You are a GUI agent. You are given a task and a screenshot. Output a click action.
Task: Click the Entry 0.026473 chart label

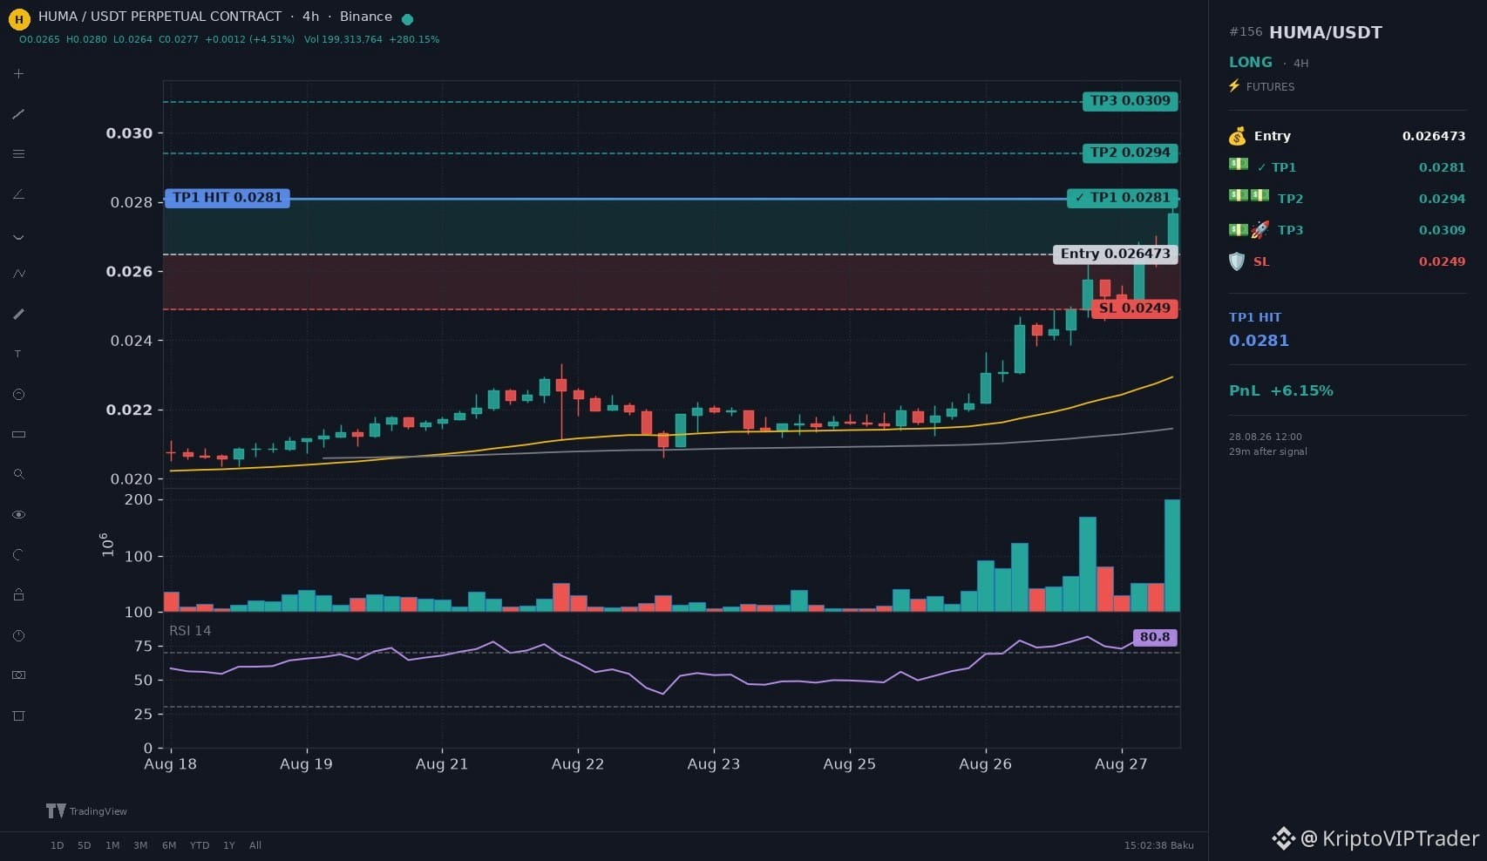tap(1116, 254)
